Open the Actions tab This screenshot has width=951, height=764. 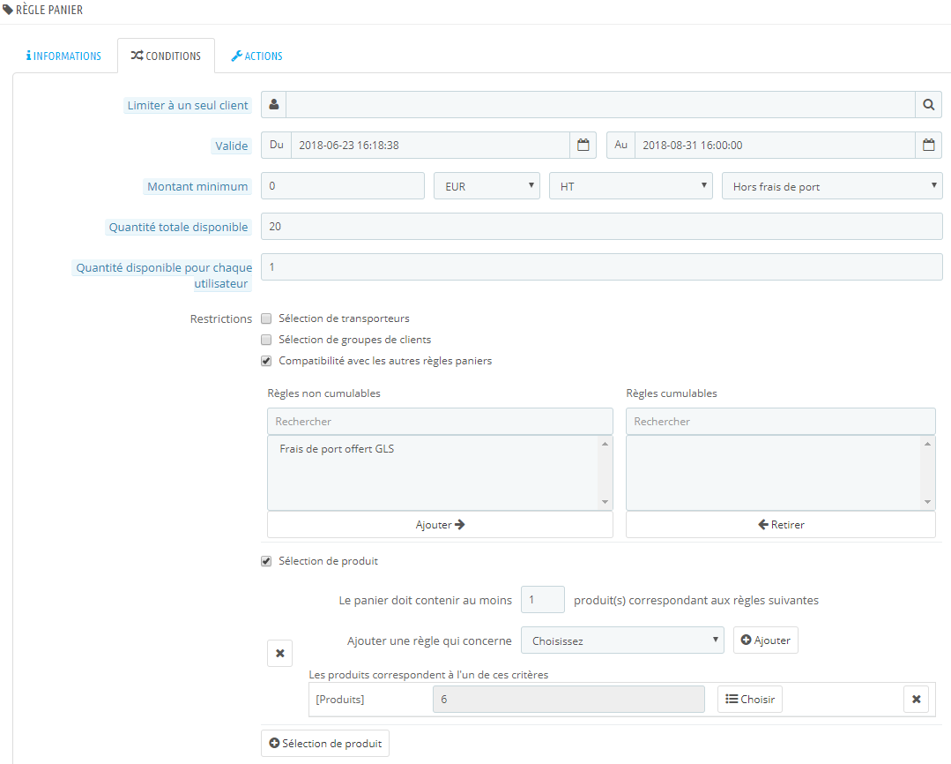pyautogui.click(x=256, y=56)
